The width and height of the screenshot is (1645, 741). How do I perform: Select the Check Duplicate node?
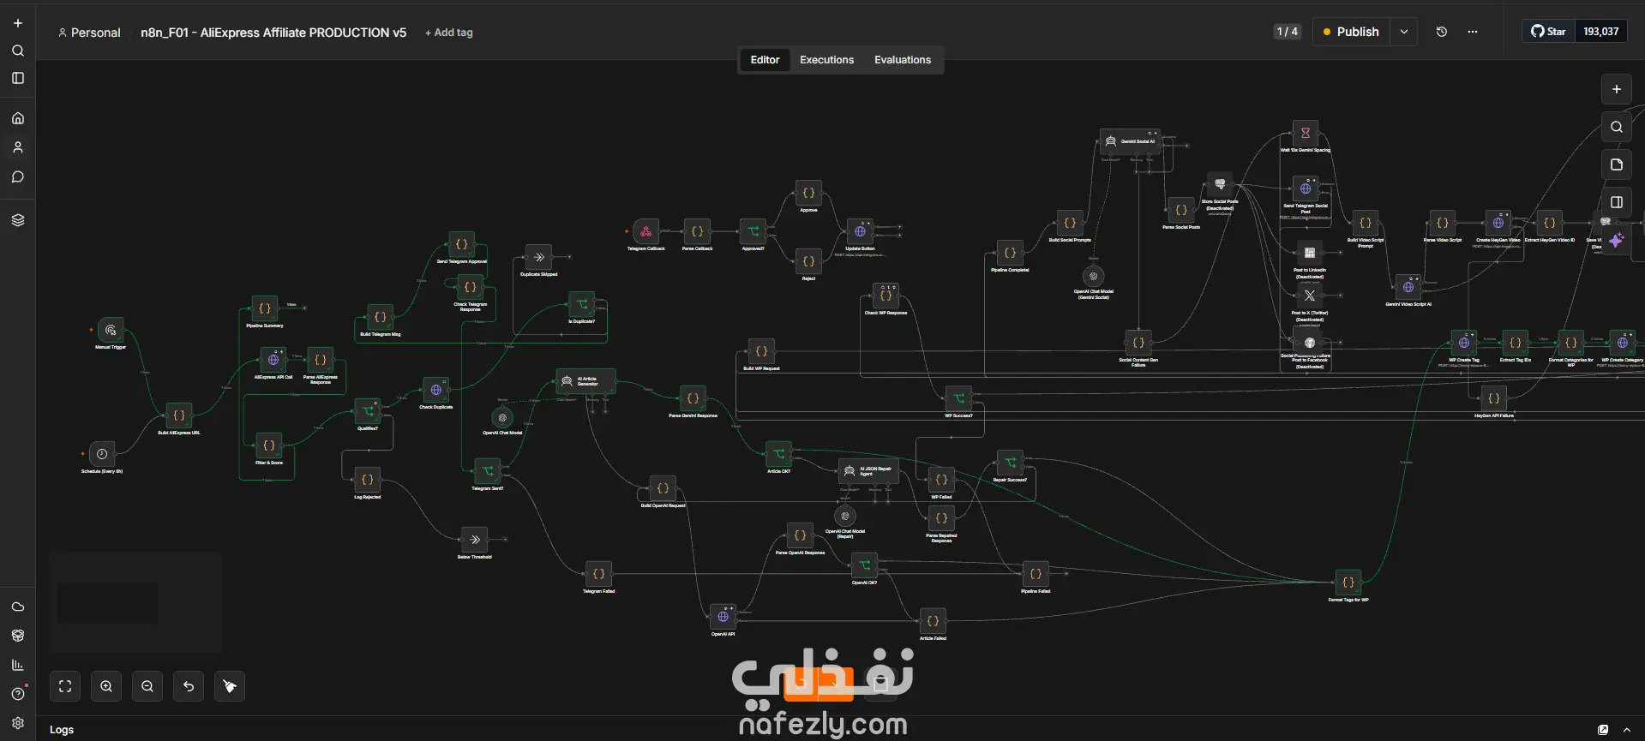[436, 390]
